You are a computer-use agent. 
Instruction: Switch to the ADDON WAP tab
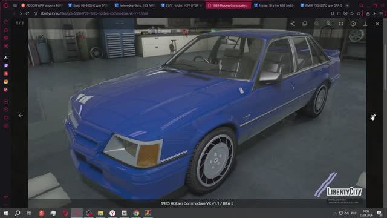(x=41, y=5)
